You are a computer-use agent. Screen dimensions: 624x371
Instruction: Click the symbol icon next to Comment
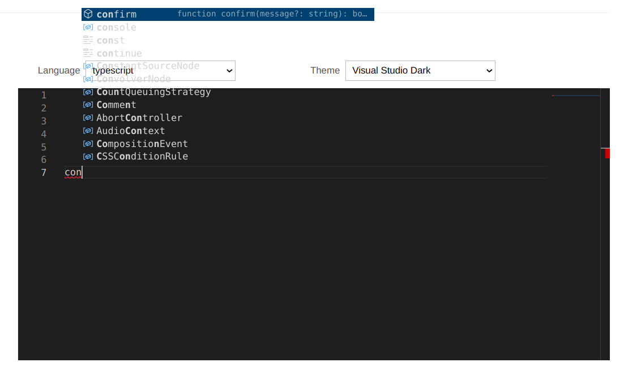pyautogui.click(x=88, y=105)
